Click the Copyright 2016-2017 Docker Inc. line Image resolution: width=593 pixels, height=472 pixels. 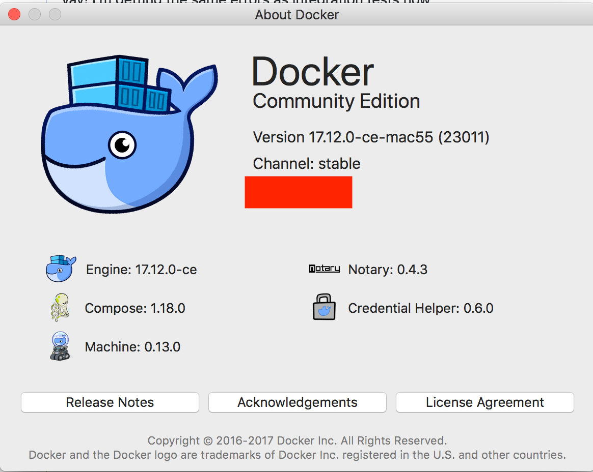coord(297,440)
